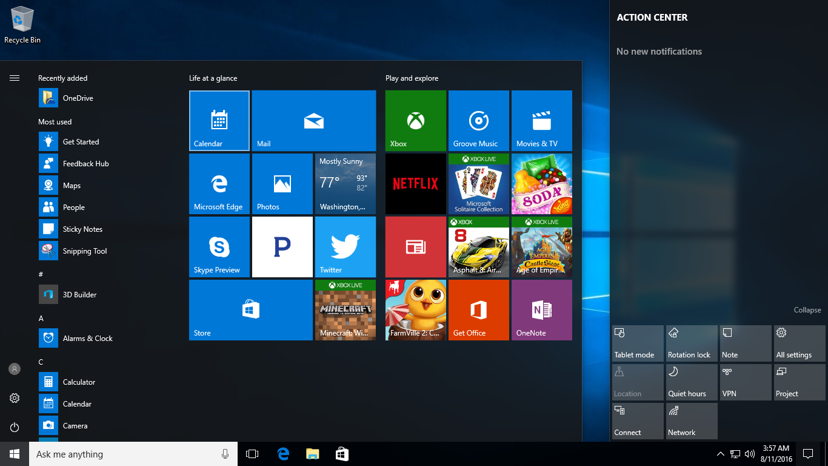Open the Microsoft Edge tile

click(219, 183)
